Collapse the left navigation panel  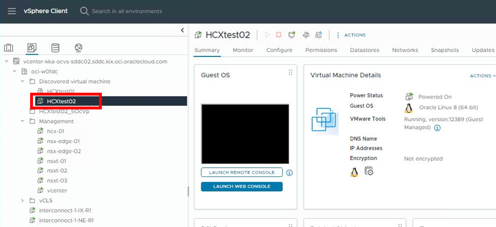182,31
